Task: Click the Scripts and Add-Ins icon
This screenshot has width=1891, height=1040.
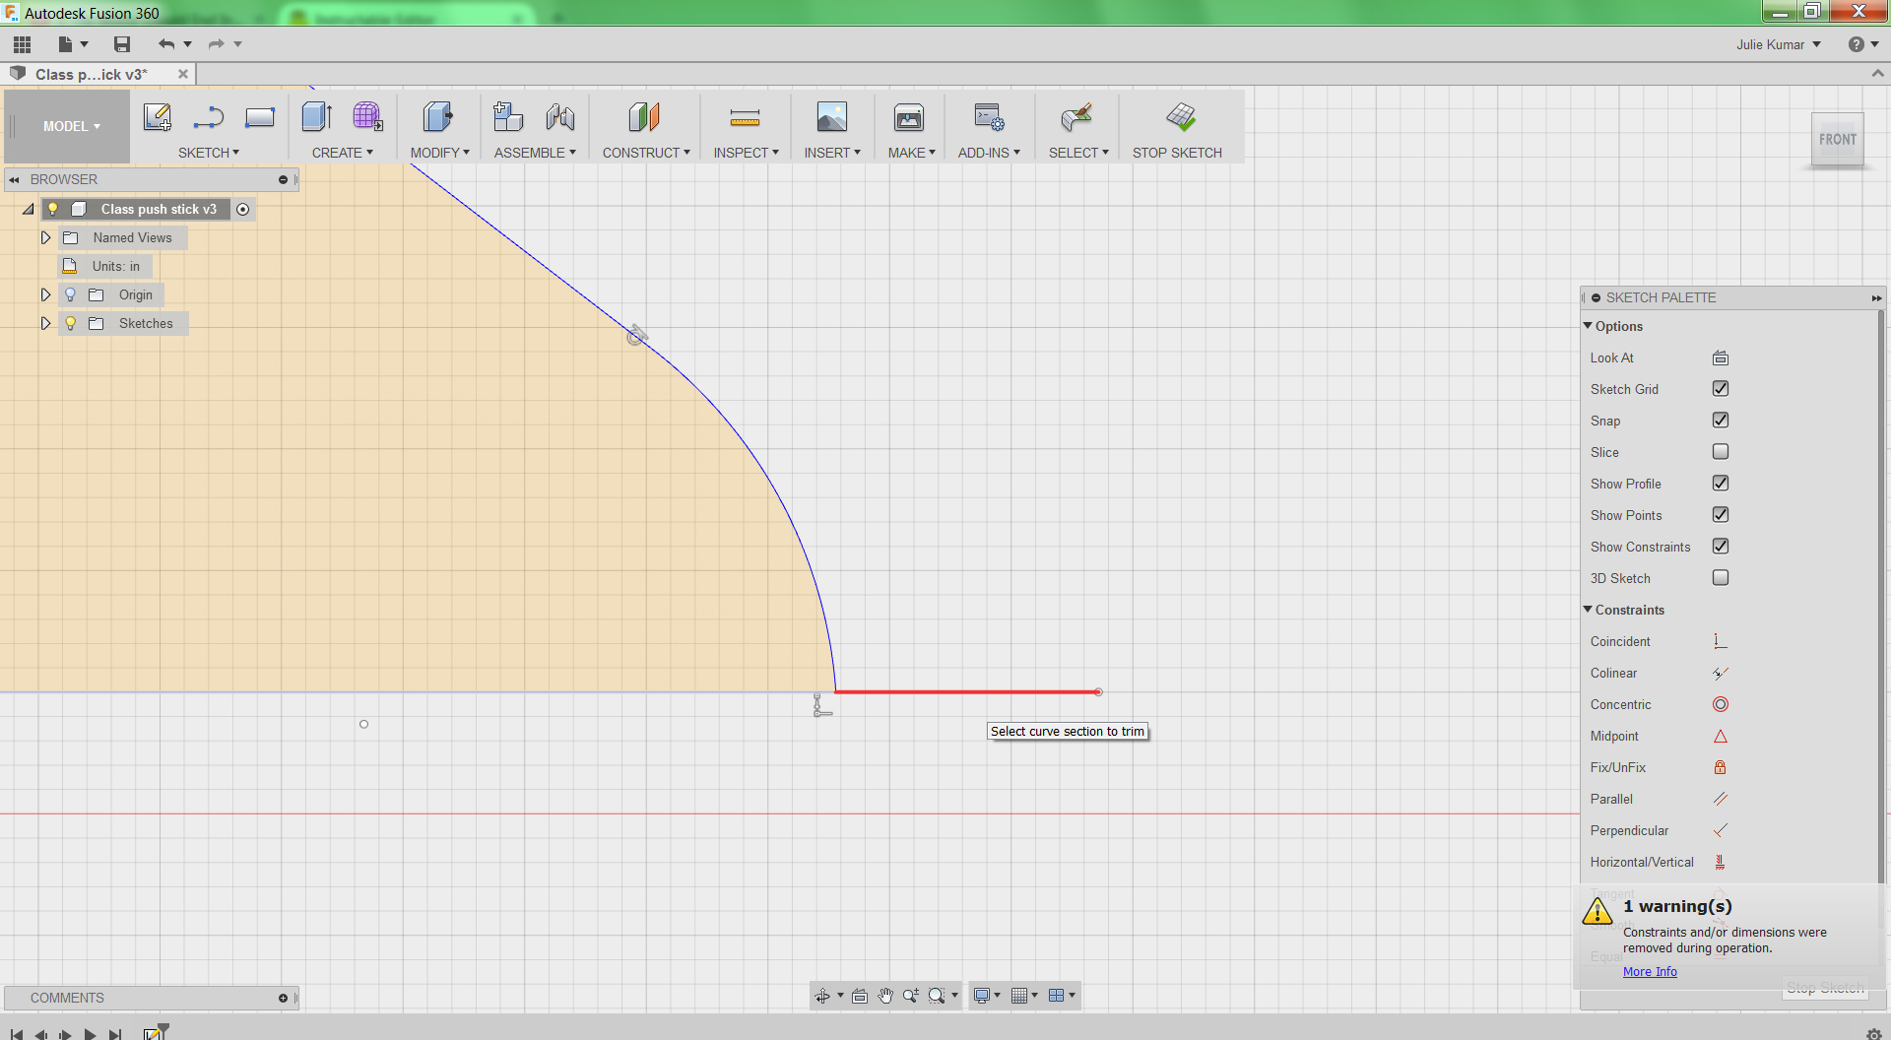Action: click(989, 117)
